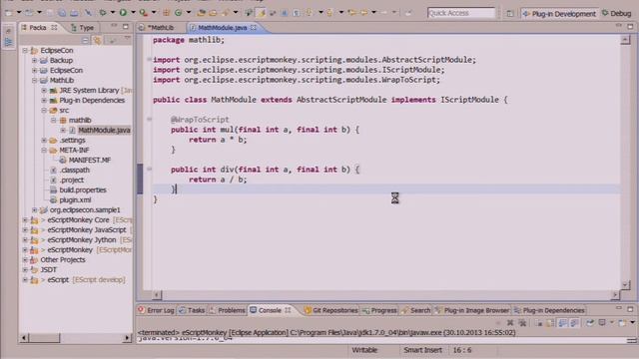
Task: Click Collapse All in Package Explorer
Action: [x=85, y=40]
